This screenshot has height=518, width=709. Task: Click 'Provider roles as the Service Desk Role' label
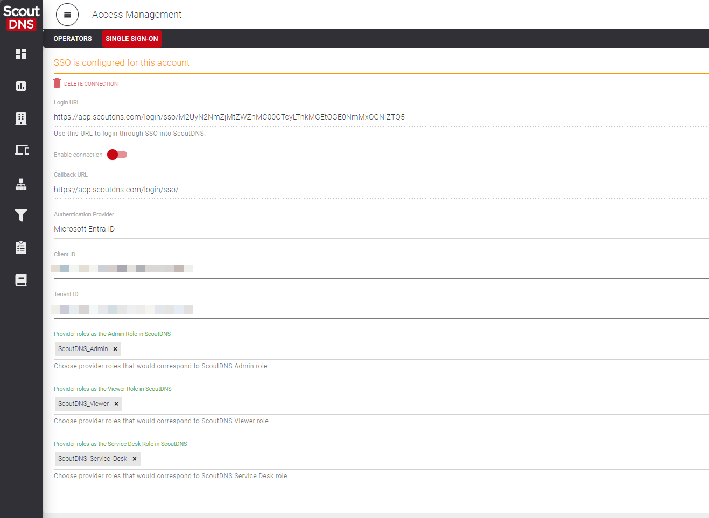click(x=121, y=444)
